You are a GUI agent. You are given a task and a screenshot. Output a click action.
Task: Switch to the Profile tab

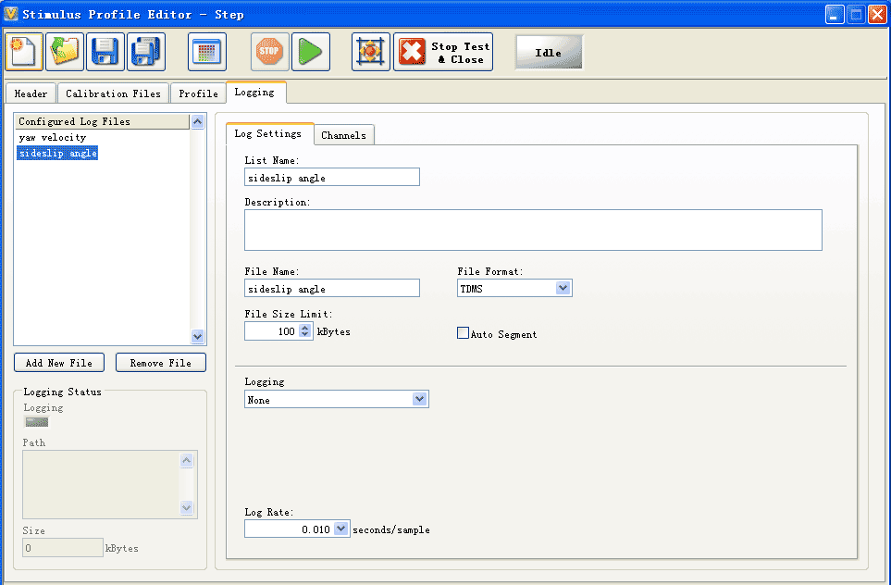[x=198, y=93]
